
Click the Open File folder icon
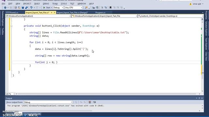[x=19, y=8]
